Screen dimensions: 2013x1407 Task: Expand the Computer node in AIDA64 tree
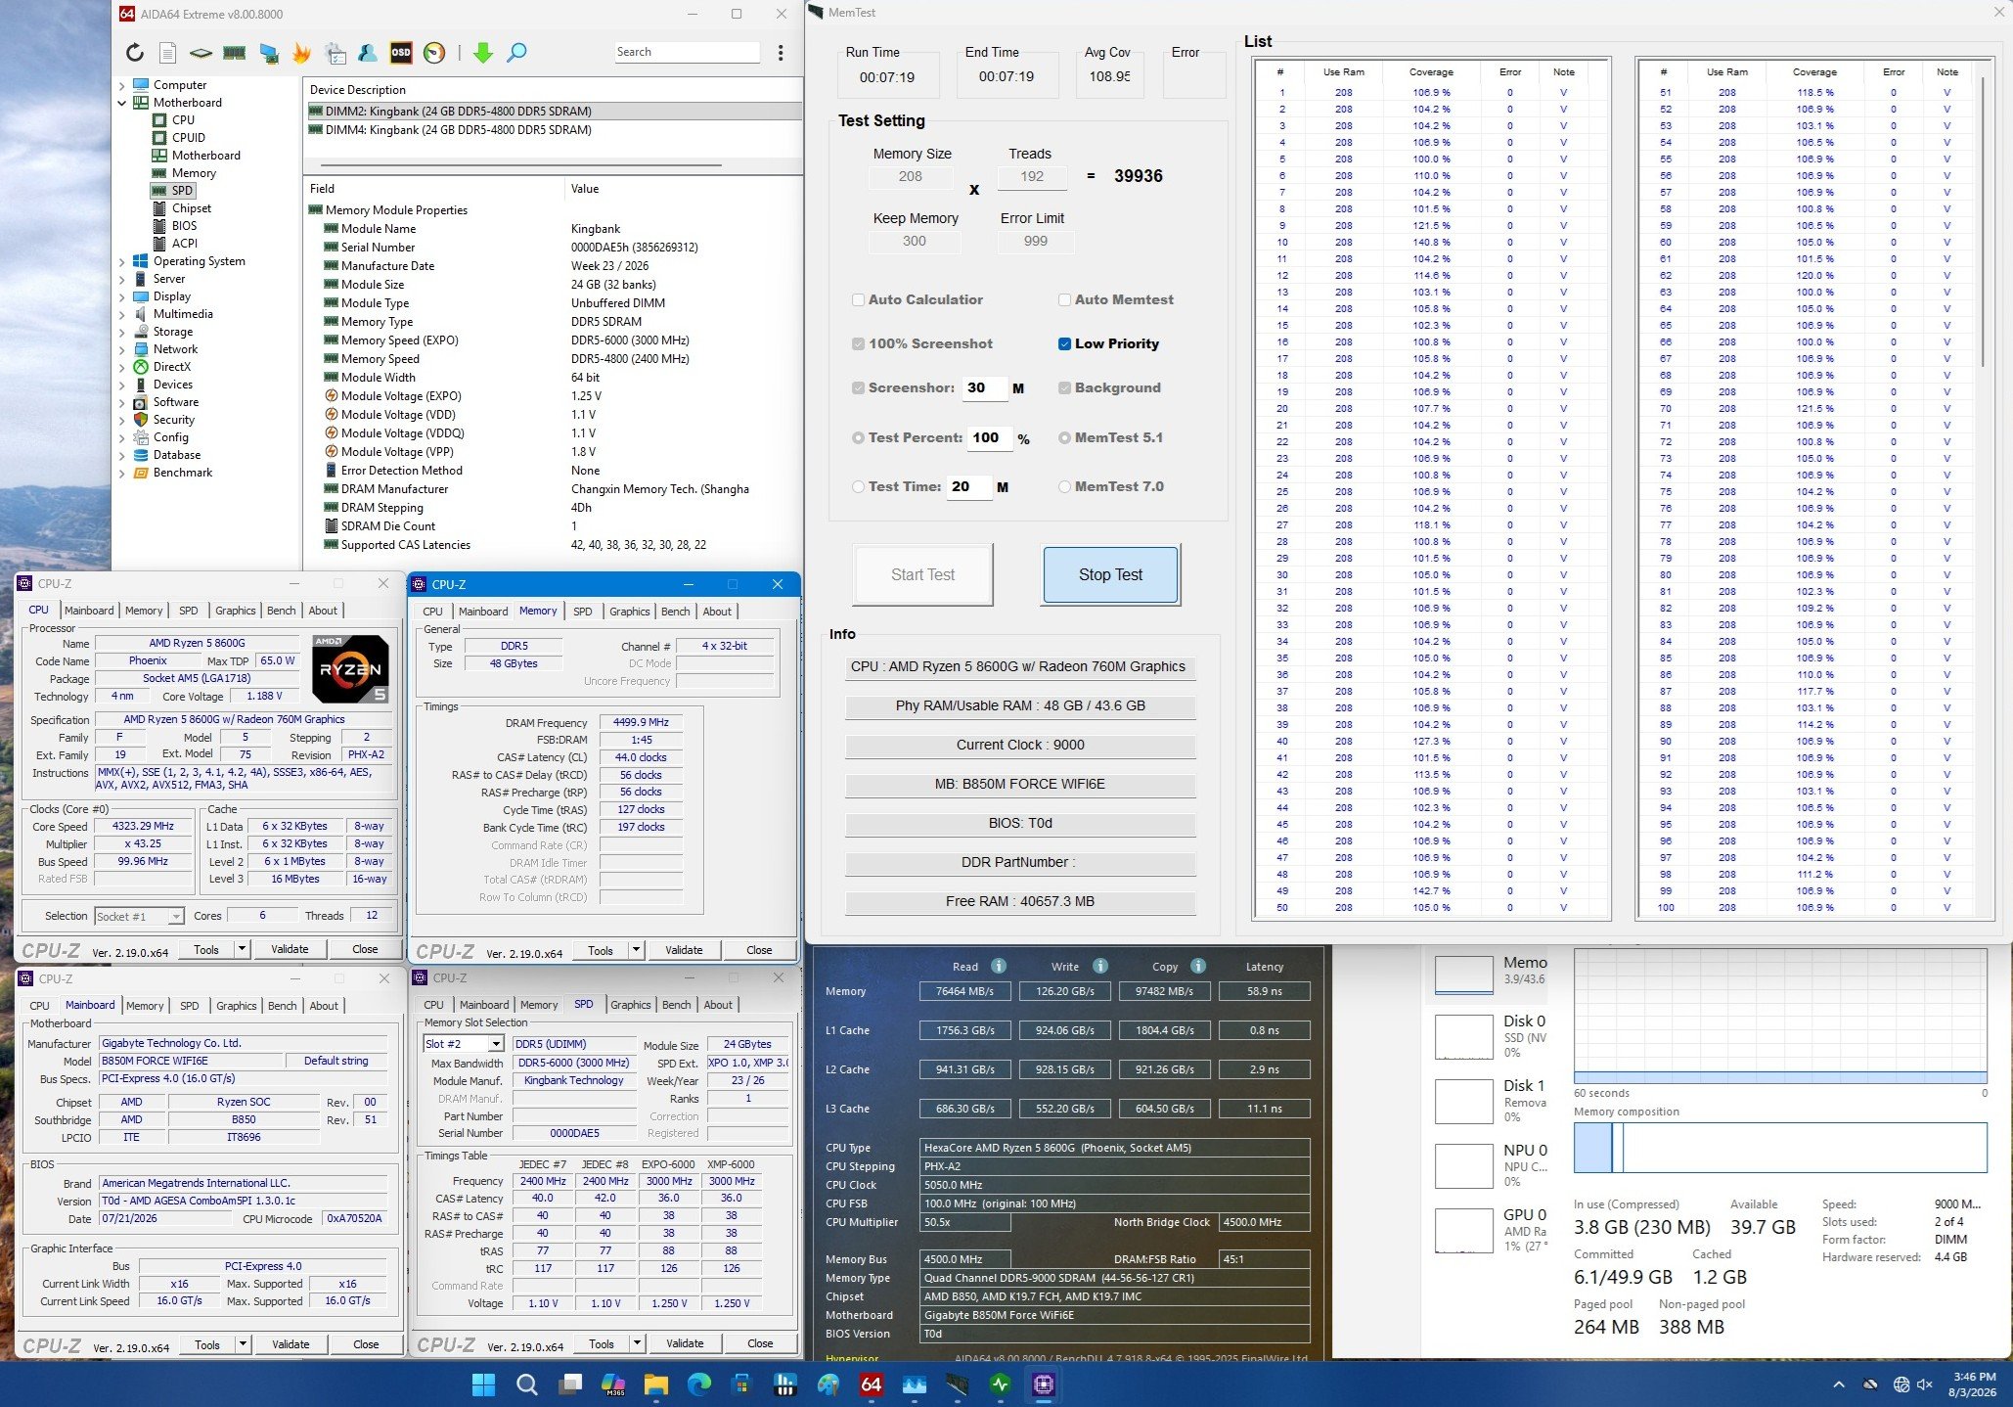point(122,85)
